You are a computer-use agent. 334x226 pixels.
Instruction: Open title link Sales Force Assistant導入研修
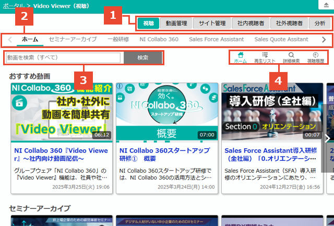[x=271, y=154]
